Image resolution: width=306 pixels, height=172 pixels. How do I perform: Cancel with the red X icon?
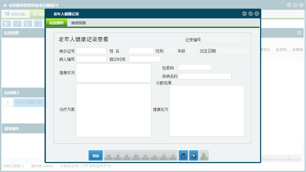[173, 155]
